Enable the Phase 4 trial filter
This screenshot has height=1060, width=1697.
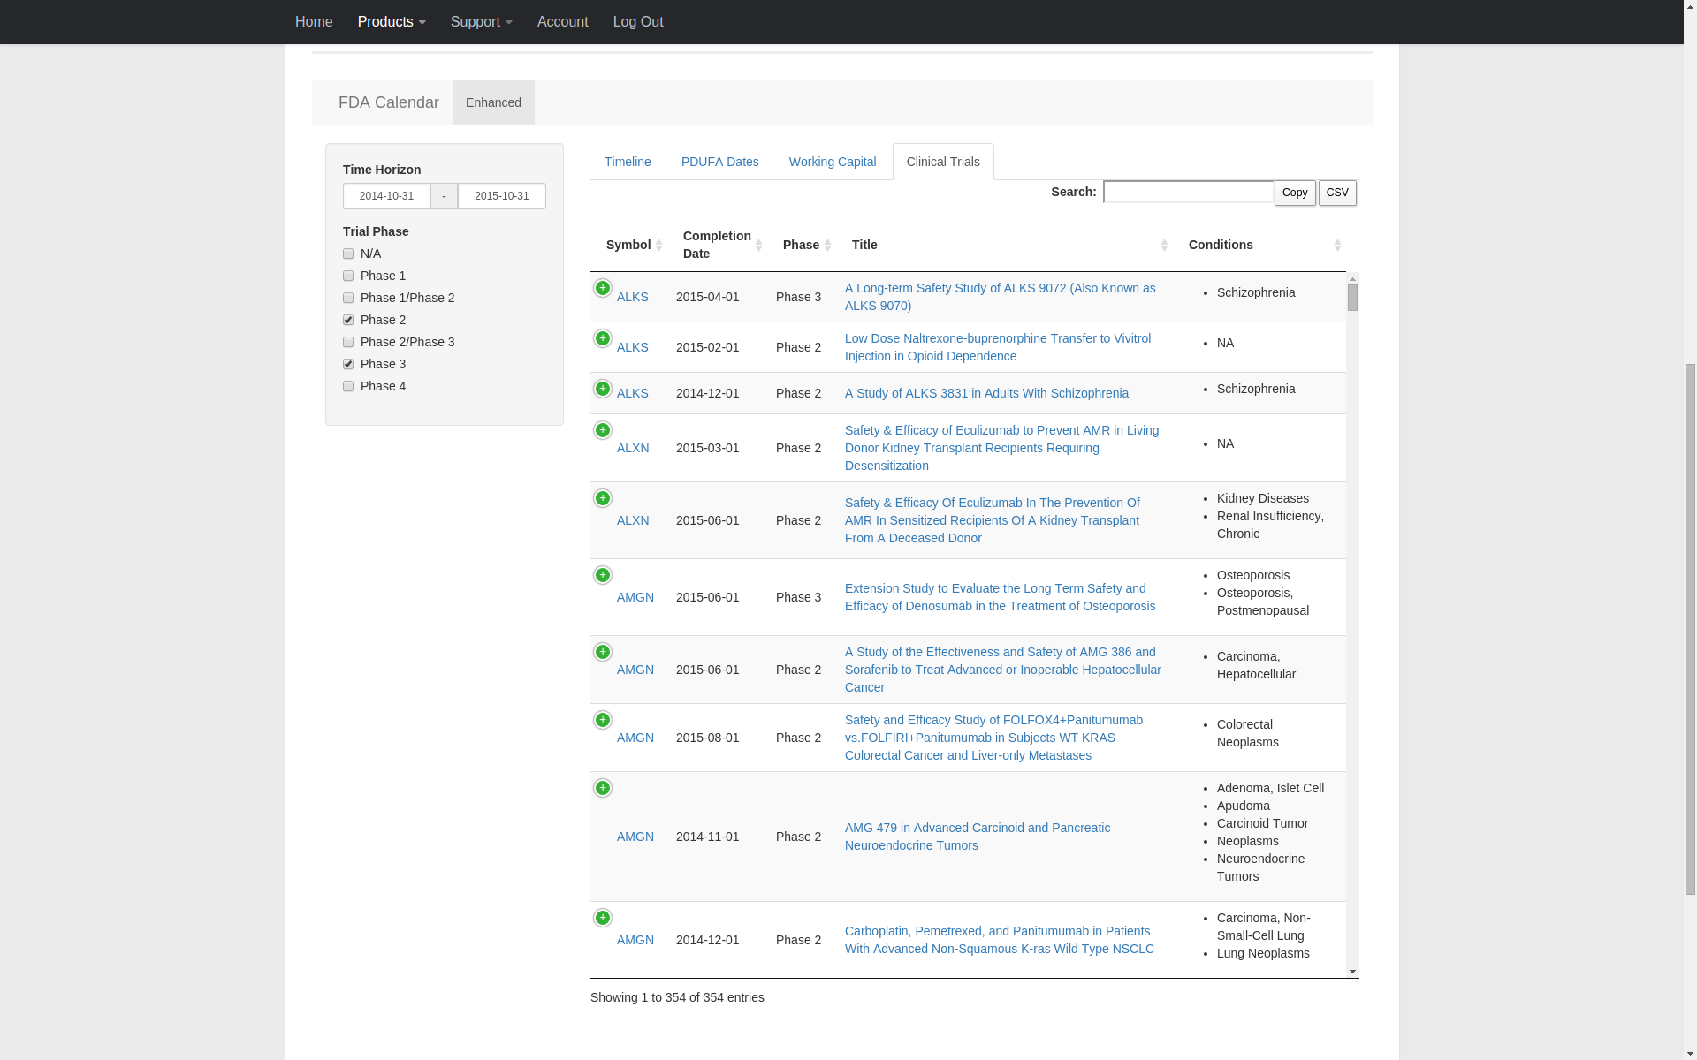348,386
